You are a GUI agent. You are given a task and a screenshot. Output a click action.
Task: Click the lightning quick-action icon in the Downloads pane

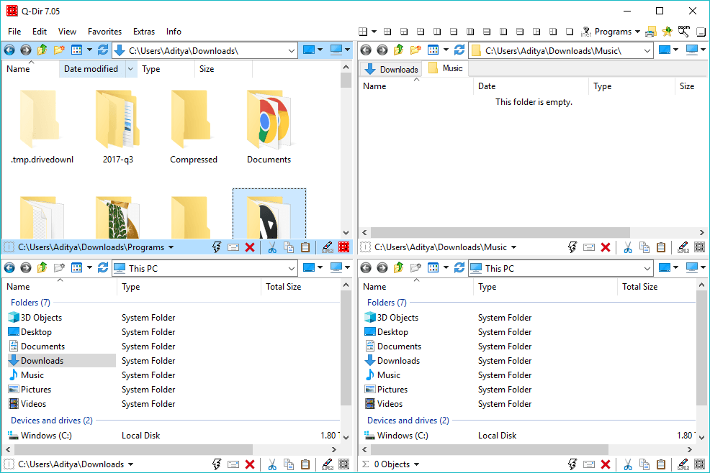click(x=216, y=464)
